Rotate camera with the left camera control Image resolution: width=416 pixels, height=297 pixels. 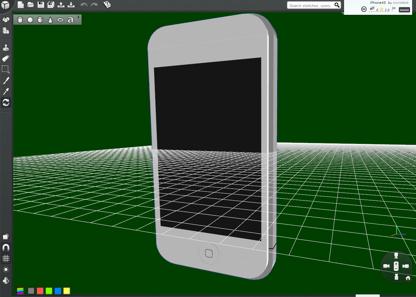tap(386, 266)
